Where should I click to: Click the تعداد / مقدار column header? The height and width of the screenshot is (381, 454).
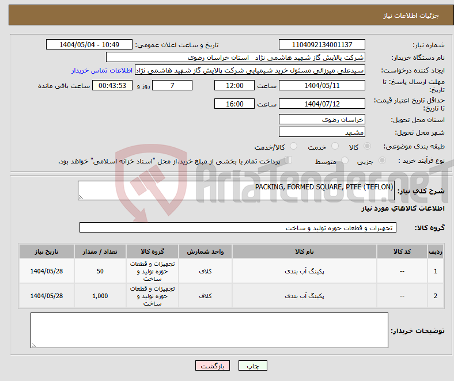pyautogui.click(x=100, y=252)
